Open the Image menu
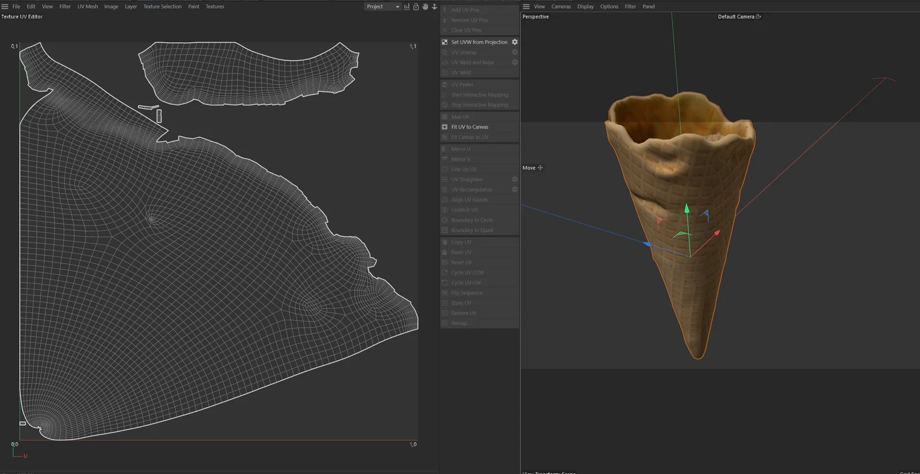 tap(111, 6)
